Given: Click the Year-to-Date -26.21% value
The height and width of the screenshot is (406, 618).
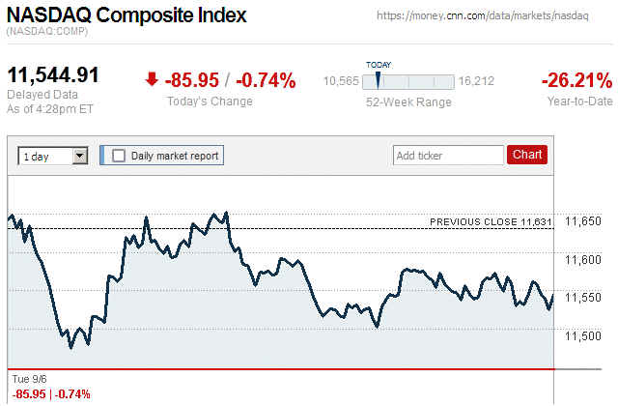Looking at the screenshot, I should pos(576,80).
